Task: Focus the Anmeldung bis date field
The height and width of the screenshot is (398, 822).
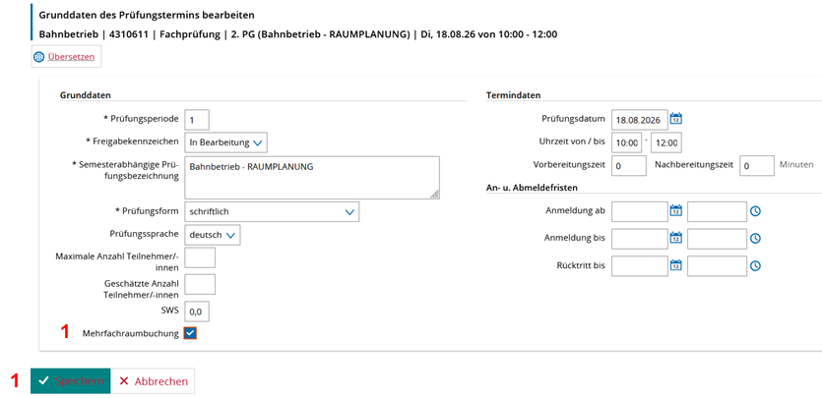Action: point(640,239)
